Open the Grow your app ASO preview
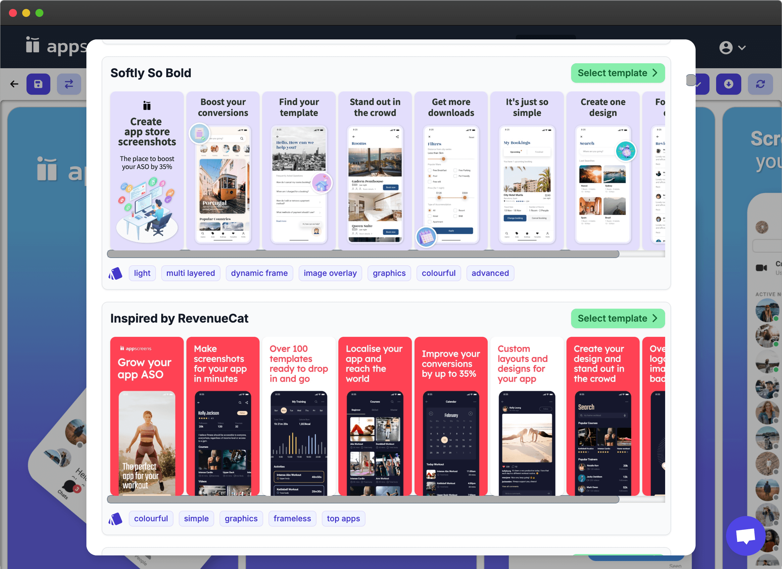Viewport: 782px width, 569px height. (147, 416)
